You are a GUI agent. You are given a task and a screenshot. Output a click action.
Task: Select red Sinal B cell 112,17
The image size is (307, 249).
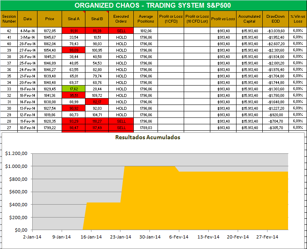pyautogui.click(x=97, y=102)
